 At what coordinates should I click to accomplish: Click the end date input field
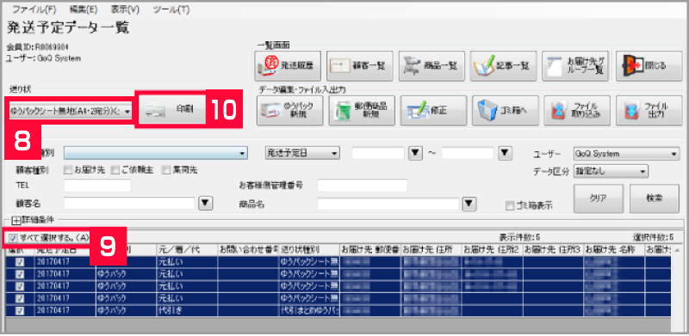pyautogui.click(x=468, y=154)
